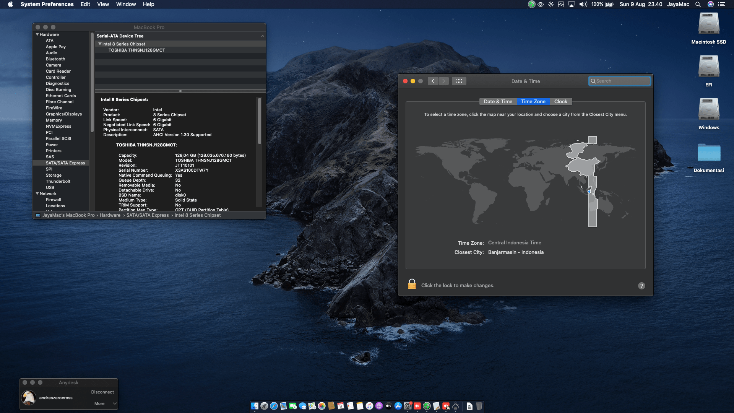The width and height of the screenshot is (734, 413).
Task: Click the Disconnect button in Anydesk
Action: click(102, 392)
